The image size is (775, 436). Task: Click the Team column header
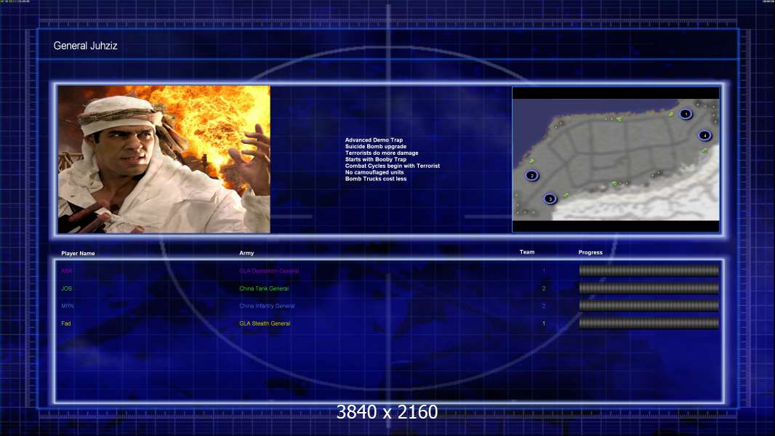[x=527, y=252]
